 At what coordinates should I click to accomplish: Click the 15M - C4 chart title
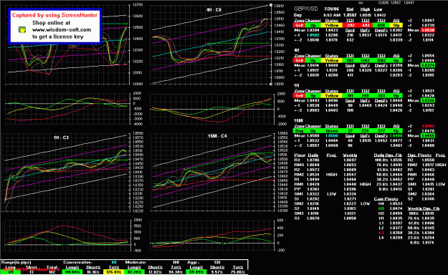click(217, 136)
